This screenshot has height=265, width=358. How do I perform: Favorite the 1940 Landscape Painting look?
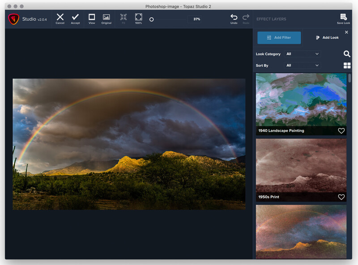point(341,130)
